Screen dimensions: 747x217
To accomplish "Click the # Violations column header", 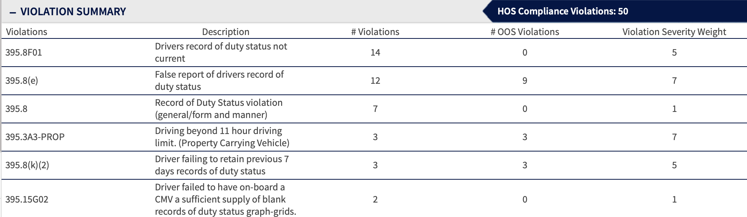I will point(375,32).
